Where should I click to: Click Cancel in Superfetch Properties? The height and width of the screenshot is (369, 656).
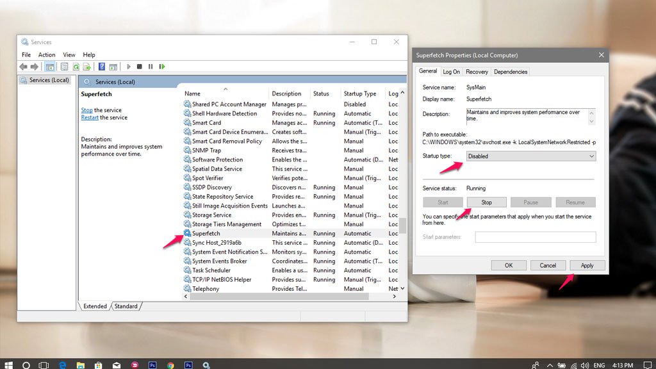tap(548, 265)
